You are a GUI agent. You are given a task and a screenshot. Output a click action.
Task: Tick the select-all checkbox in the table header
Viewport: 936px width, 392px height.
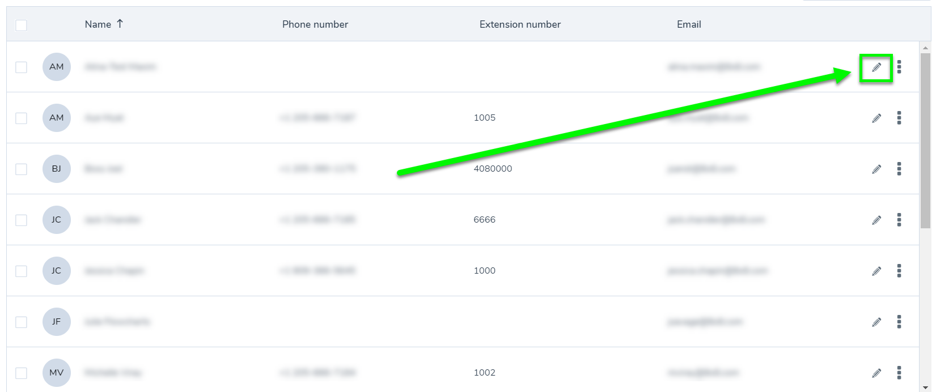pyautogui.click(x=21, y=25)
